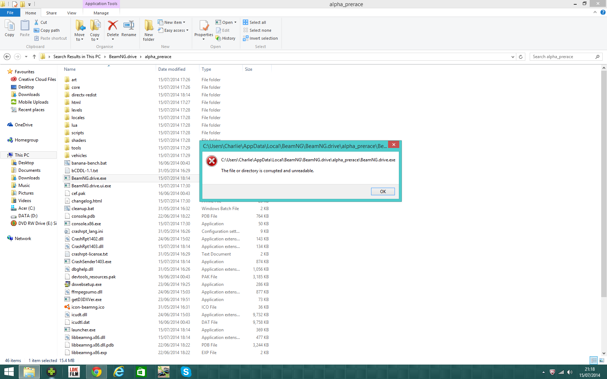Go back with the Back arrow
Image resolution: width=607 pixels, height=379 pixels.
click(7, 57)
